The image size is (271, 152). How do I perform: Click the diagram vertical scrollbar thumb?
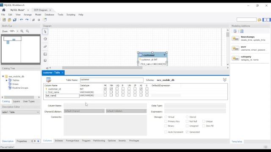(x=228, y=35)
